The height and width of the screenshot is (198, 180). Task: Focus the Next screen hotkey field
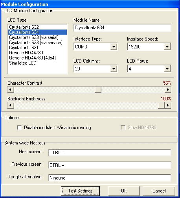point(110,153)
